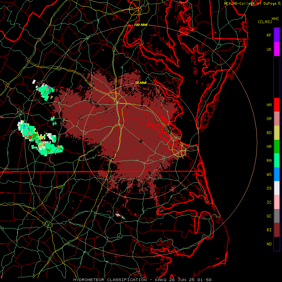The width and height of the screenshot is (282, 282).
Task: Click the ND legend label
Action: point(269,244)
